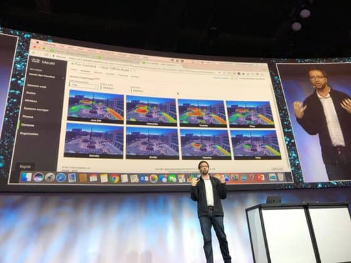Open Systems manager in the sidebar
This screenshot has height=263, width=351.
[36, 109]
